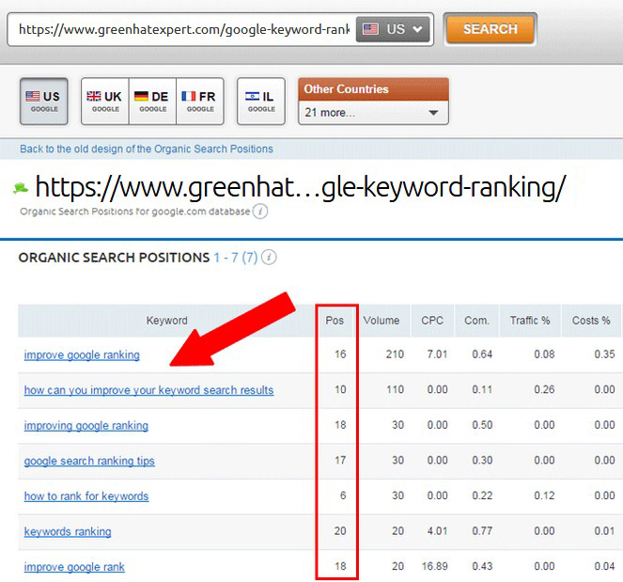This screenshot has height=582, width=623.
Task: Select the UK Google database tab
Action: [x=105, y=101]
